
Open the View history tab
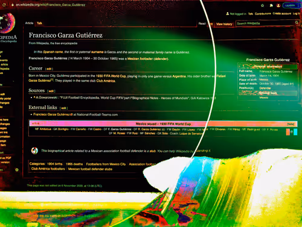pyautogui.click(x=224, y=24)
